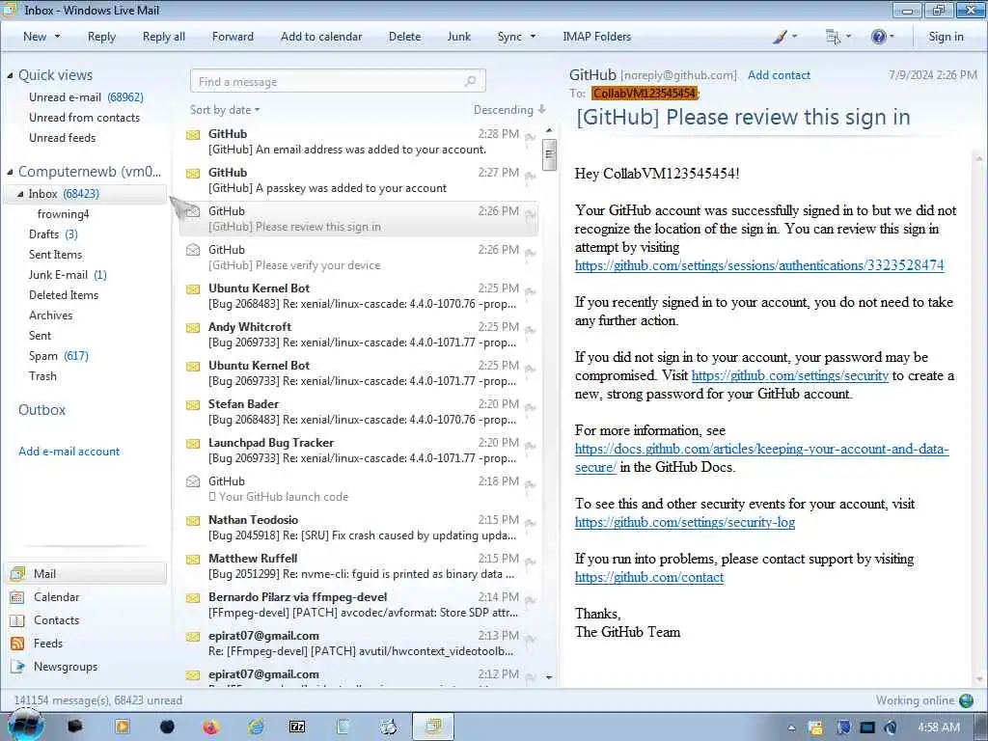
Task: Click the Reply toolbar button
Action: 101,37
